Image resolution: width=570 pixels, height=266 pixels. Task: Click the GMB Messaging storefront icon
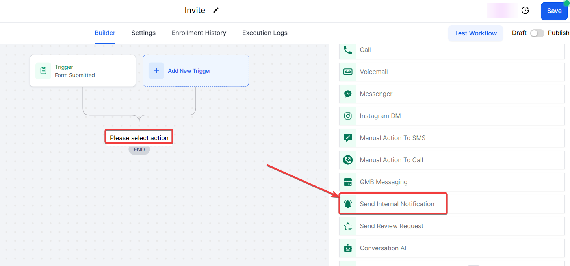(x=348, y=182)
